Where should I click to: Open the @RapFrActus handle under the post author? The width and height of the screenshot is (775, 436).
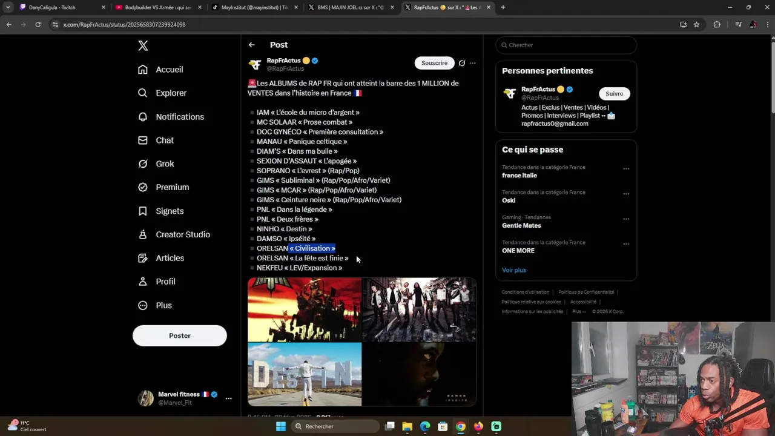[x=285, y=69]
